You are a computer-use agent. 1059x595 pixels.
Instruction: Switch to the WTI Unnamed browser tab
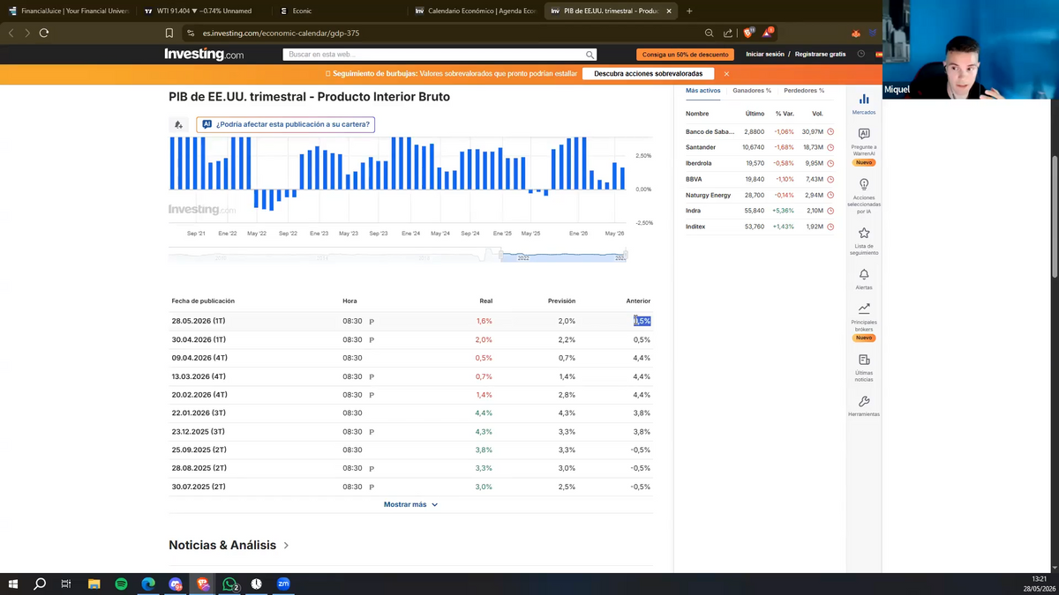[201, 11]
